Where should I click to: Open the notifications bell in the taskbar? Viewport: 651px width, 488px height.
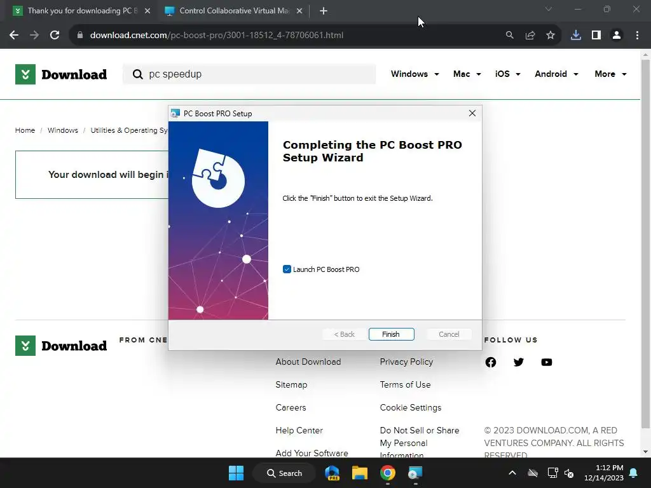pyautogui.click(x=634, y=473)
